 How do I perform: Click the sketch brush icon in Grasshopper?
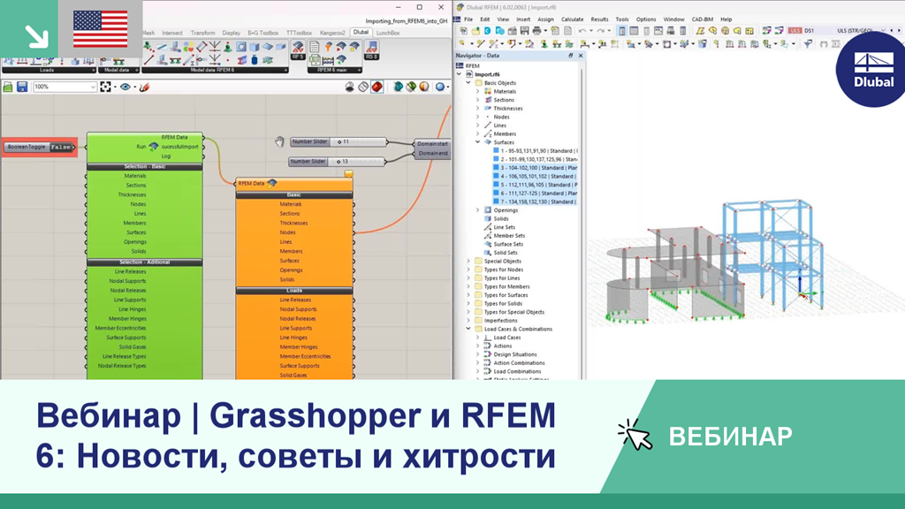(x=144, y=87)
